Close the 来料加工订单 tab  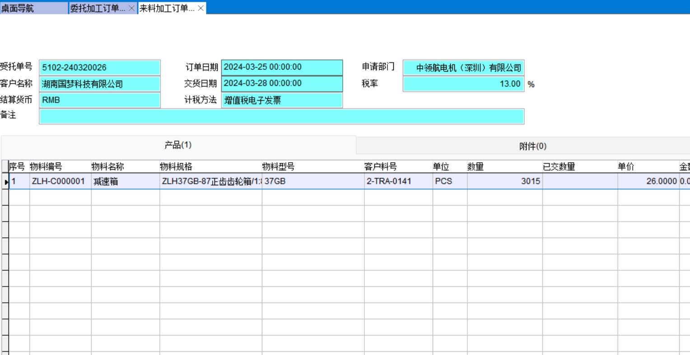[x=200, y=8]
